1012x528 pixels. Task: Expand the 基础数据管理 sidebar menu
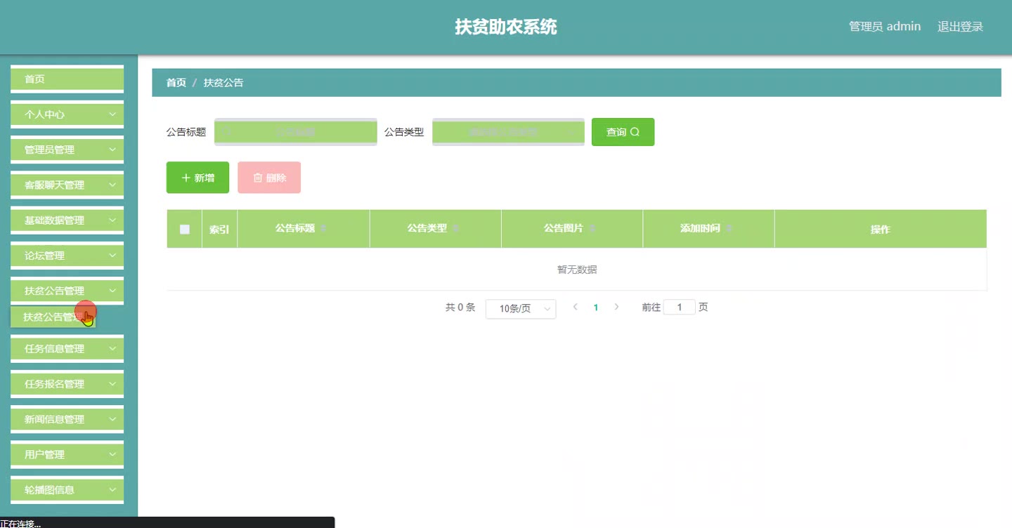(67, 220)
